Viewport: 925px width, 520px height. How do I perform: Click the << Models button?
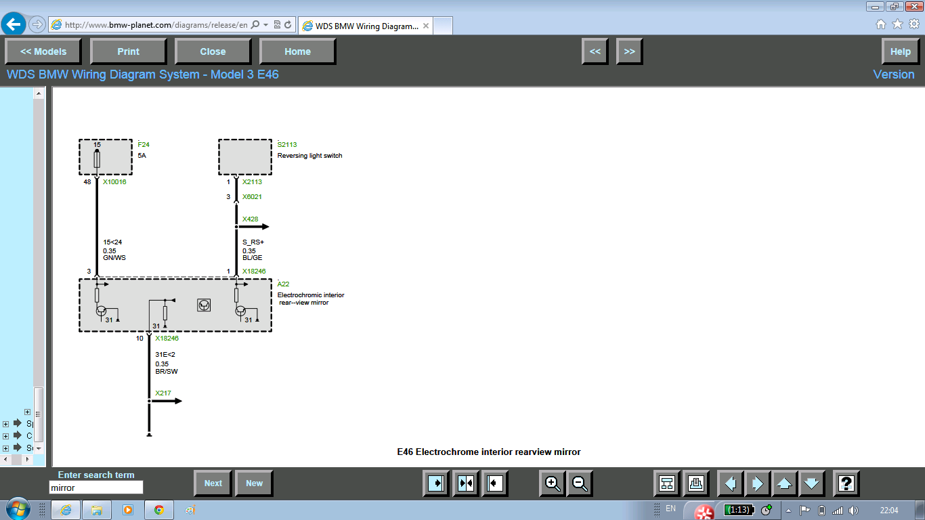point(43,51)
